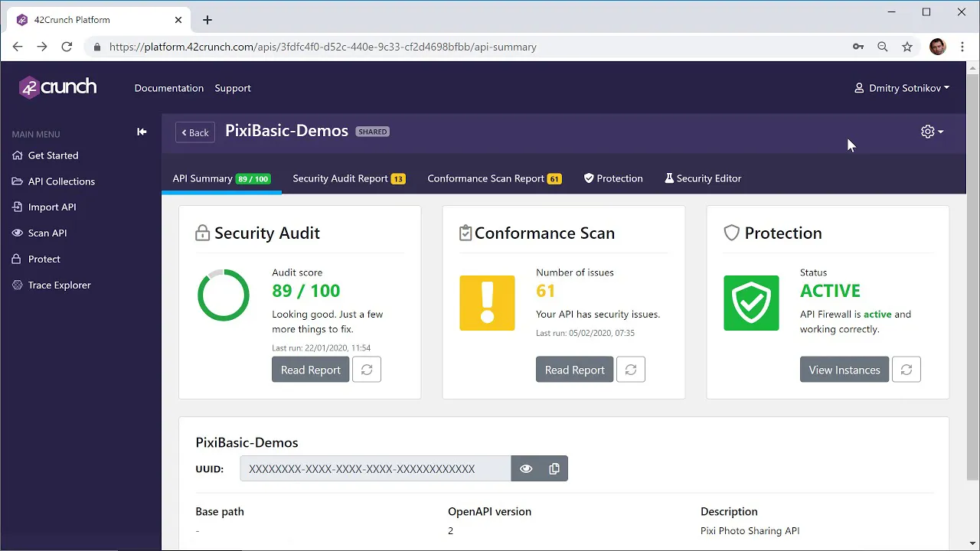The height and width of the screenshot is (551, 980).
Task: Click the Protection shield outline icon heading
Action: [x=732, y=233]
